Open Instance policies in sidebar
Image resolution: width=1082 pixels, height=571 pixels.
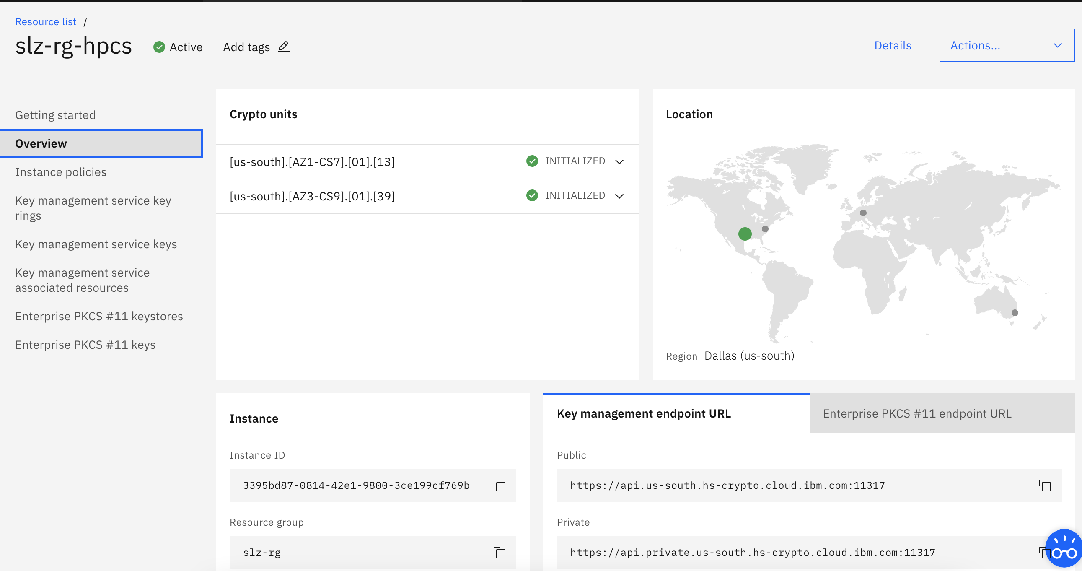(x=61, y=172)
